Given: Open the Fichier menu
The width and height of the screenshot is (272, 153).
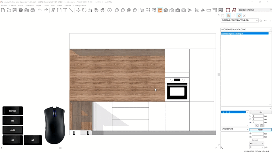Looking at the screenshot, I should [4, 6].
